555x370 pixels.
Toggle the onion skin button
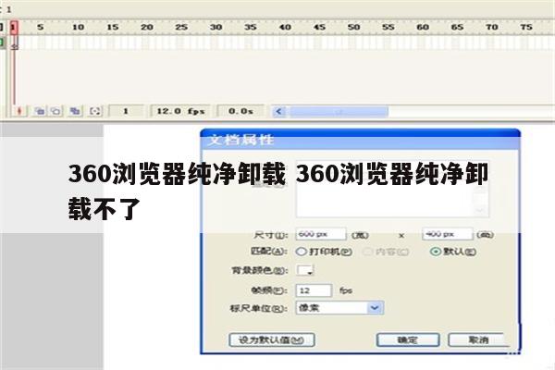(40, 112)
